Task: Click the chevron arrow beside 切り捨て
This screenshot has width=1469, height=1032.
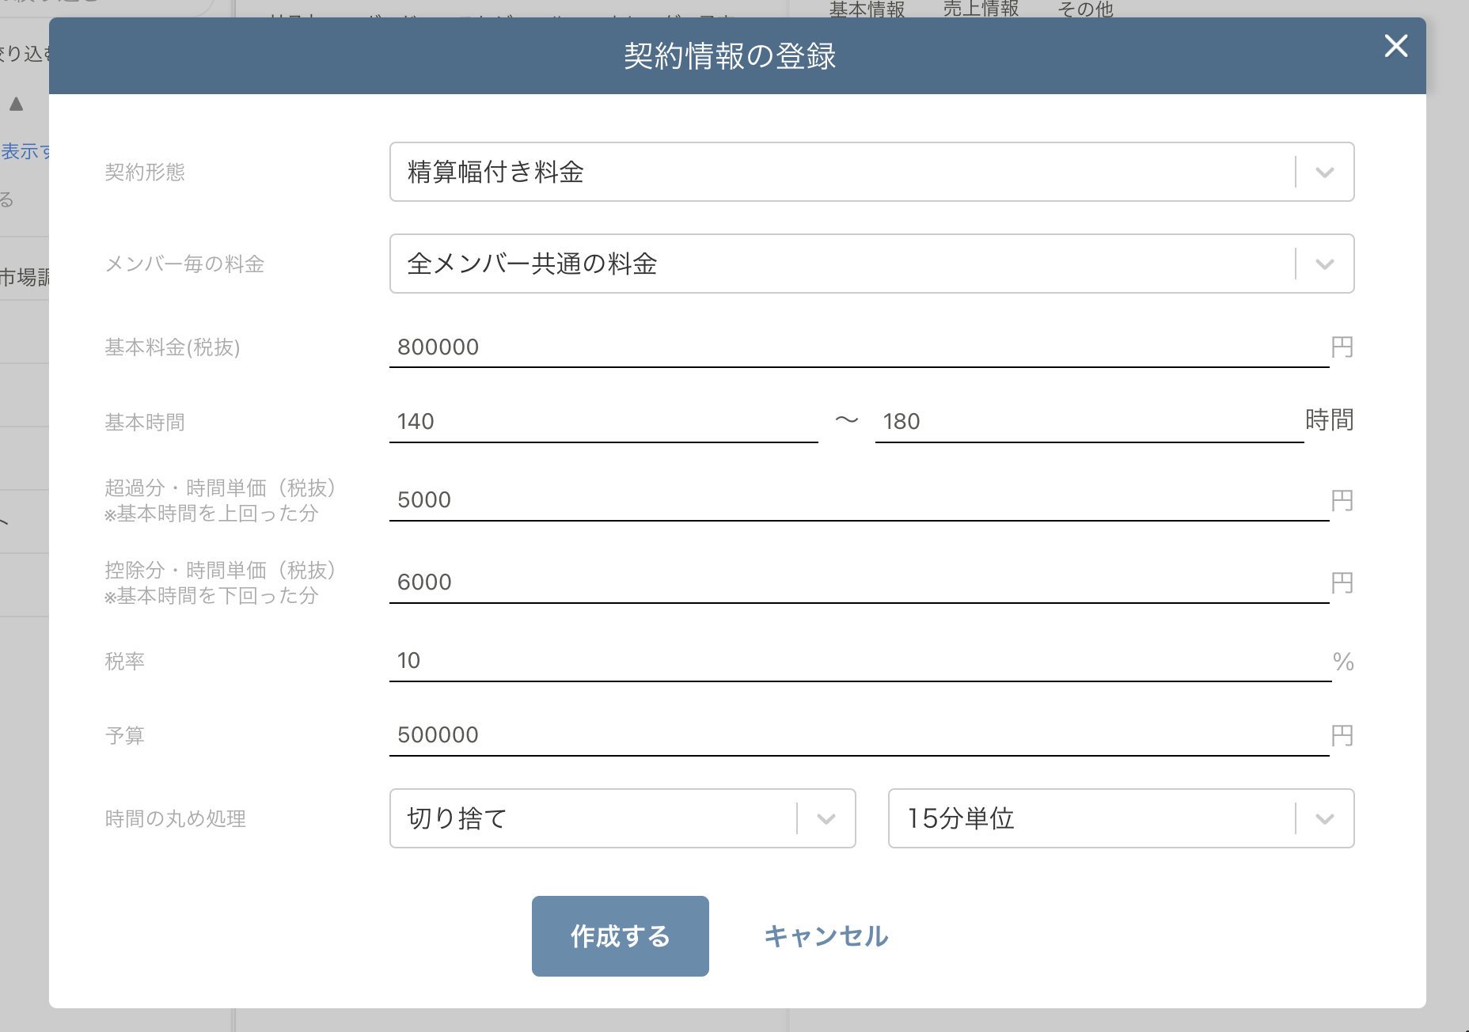Action: [x=826, y=819]
